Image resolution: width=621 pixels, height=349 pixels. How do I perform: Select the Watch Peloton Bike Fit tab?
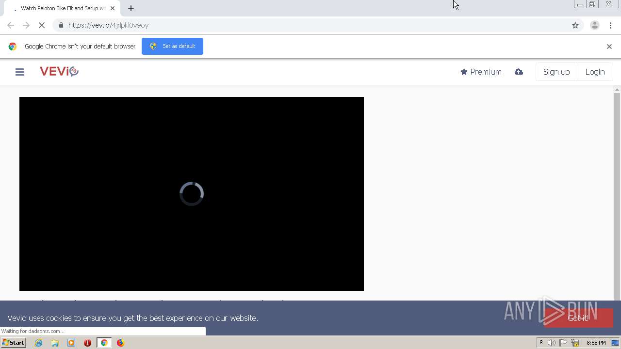coord(62,8)
